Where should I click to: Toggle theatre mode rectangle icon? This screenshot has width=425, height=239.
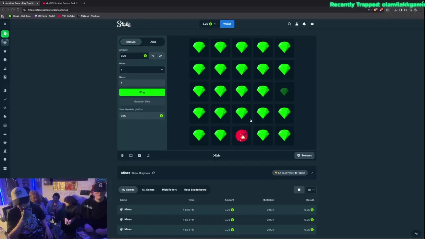click(x=131, y=155)
